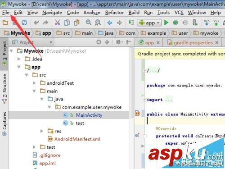Open the Code menu
The width and height of the screenshot is (225, 169).
coord(73,13)
